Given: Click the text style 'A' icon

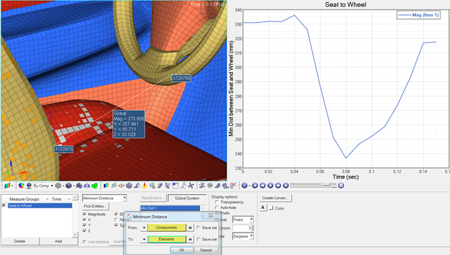Looking at the screenshot, I should pos(263,208).
